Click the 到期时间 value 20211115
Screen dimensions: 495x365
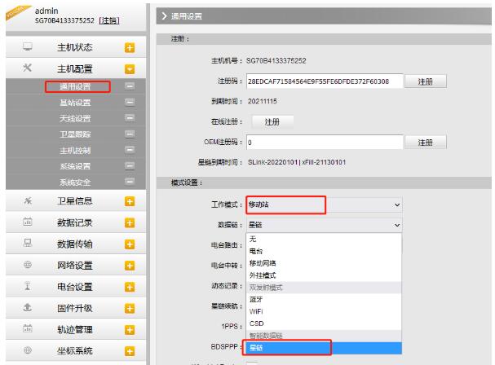point(263,101)
